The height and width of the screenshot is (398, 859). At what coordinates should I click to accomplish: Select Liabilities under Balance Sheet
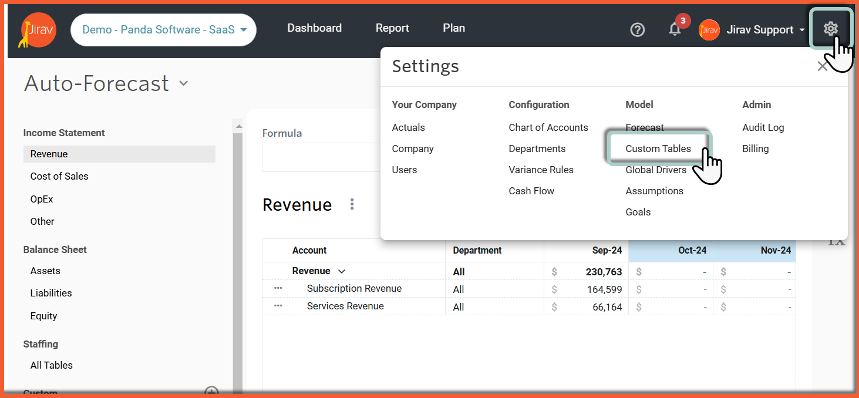pyautogui.click(x=51, y=293)
